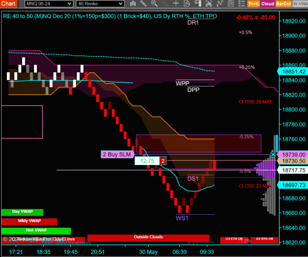
Task: Cancel the order with the X icon
Action: click(273, 155)
